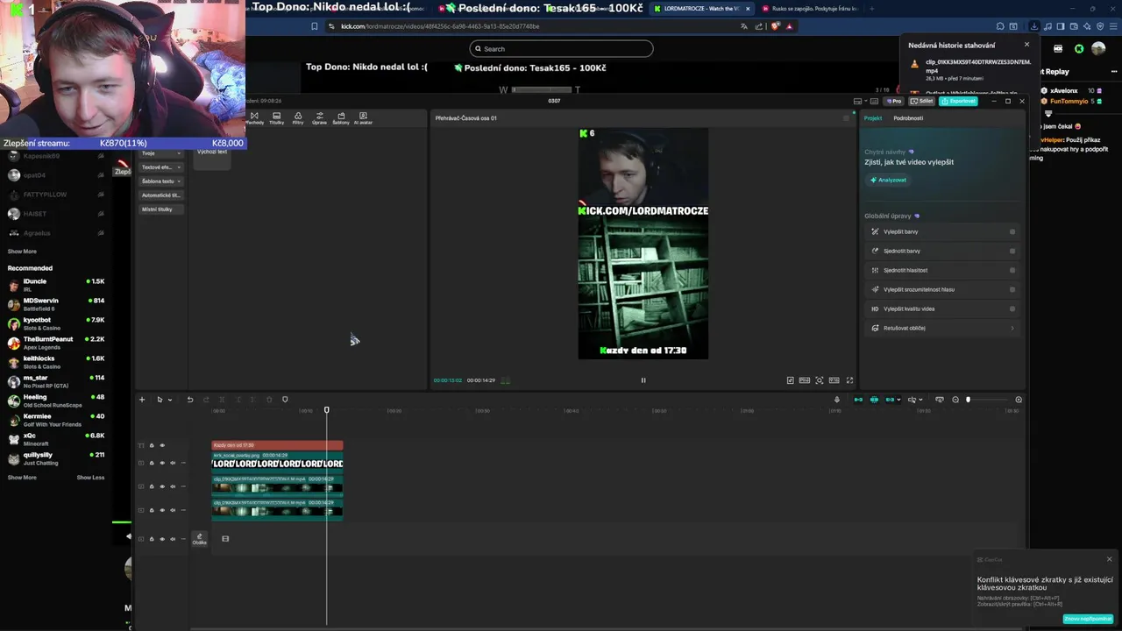Open the snapping options dropdown arrow
The image size is (1122, 631).
pos(898,400)
